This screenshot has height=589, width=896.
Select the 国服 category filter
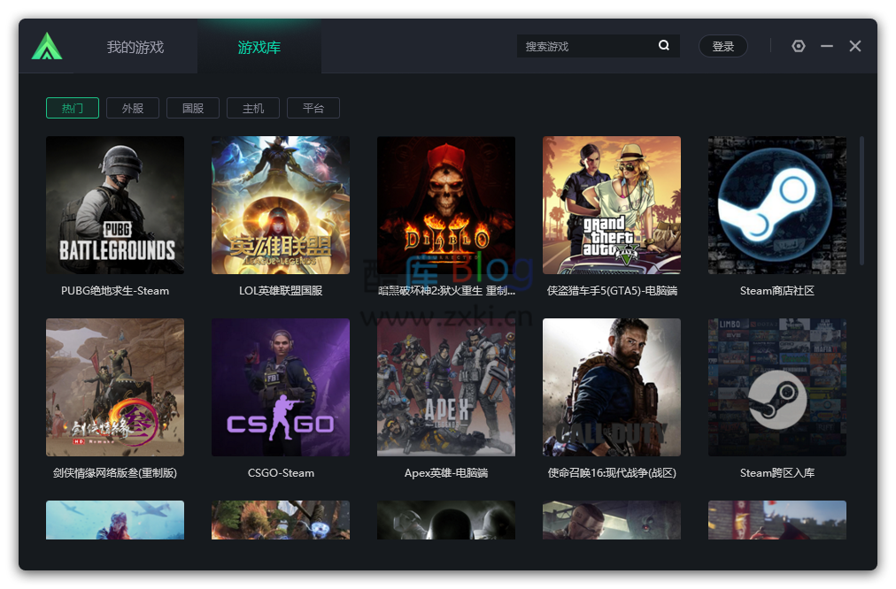point(193,108)
